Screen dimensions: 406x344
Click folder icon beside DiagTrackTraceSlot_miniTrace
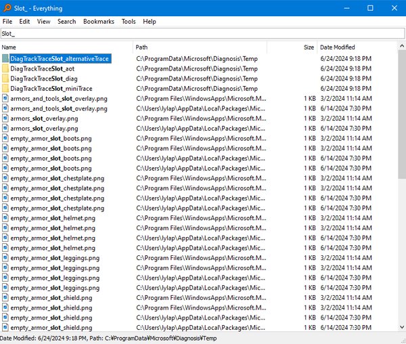point(5,89)
